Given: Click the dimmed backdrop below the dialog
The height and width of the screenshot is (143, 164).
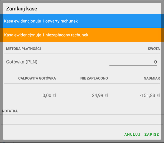Looking at the screenshot, I should 82,142.
